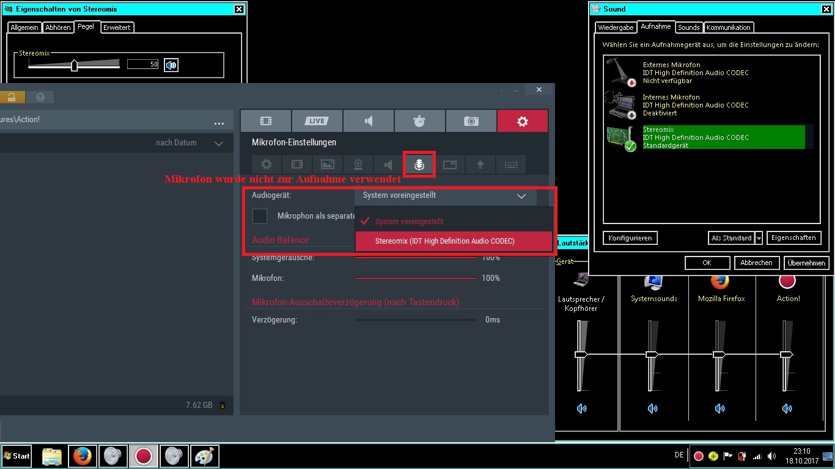Choose Stereomix (IDT High Definition Audio CODEC) option
Image resolution: width=835 pixels, height=469 pixels.
pos(454,241)
